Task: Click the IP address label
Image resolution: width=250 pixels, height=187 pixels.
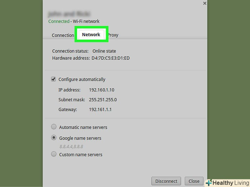Action: click(69, 90)
